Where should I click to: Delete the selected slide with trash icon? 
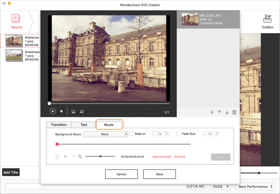235,112
